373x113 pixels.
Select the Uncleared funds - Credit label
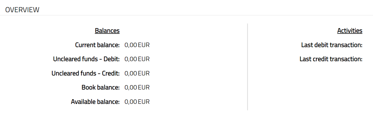[86, 73]
